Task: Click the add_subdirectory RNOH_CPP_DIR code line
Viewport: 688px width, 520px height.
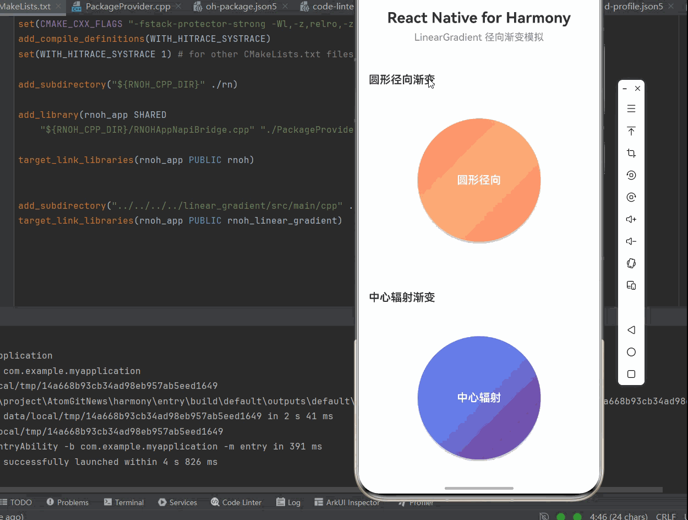Action: pyautogui.click(x=128, y=84)
